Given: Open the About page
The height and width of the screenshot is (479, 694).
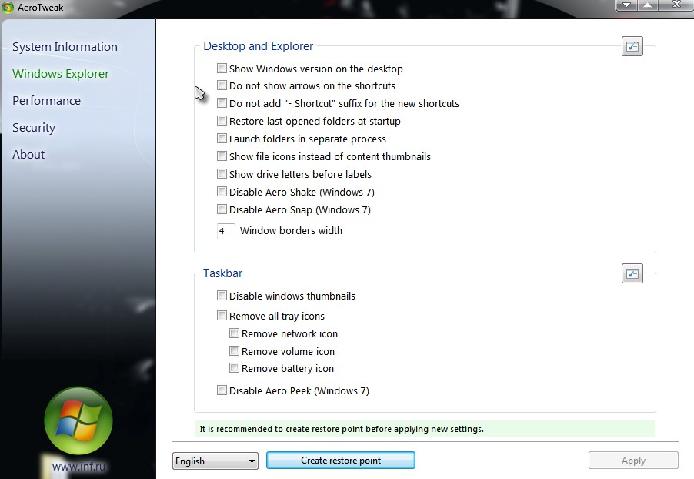Looking at the screenshot, I should tap(28, 155).
